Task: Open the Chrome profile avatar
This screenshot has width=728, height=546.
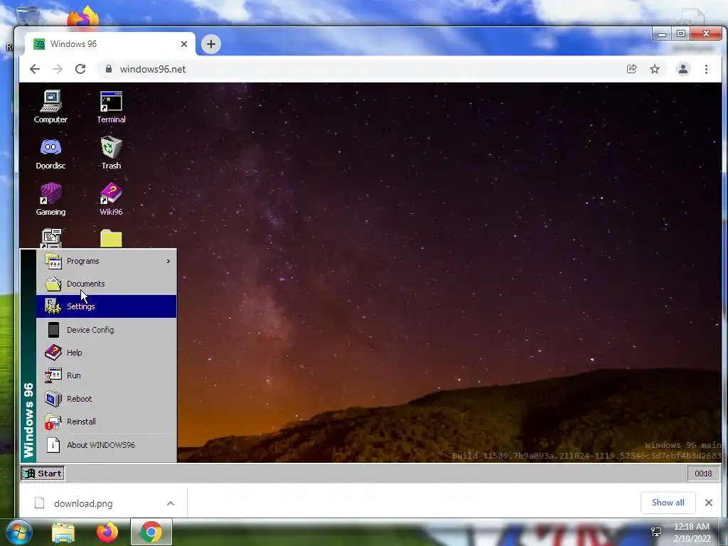Action: [x=683, y=69]
